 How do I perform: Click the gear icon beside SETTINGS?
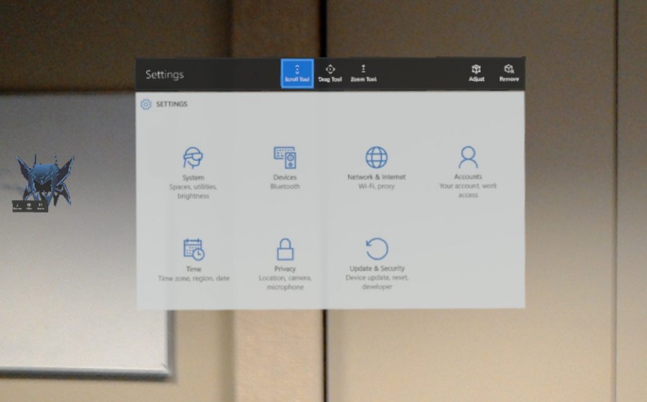coord(146,104)
